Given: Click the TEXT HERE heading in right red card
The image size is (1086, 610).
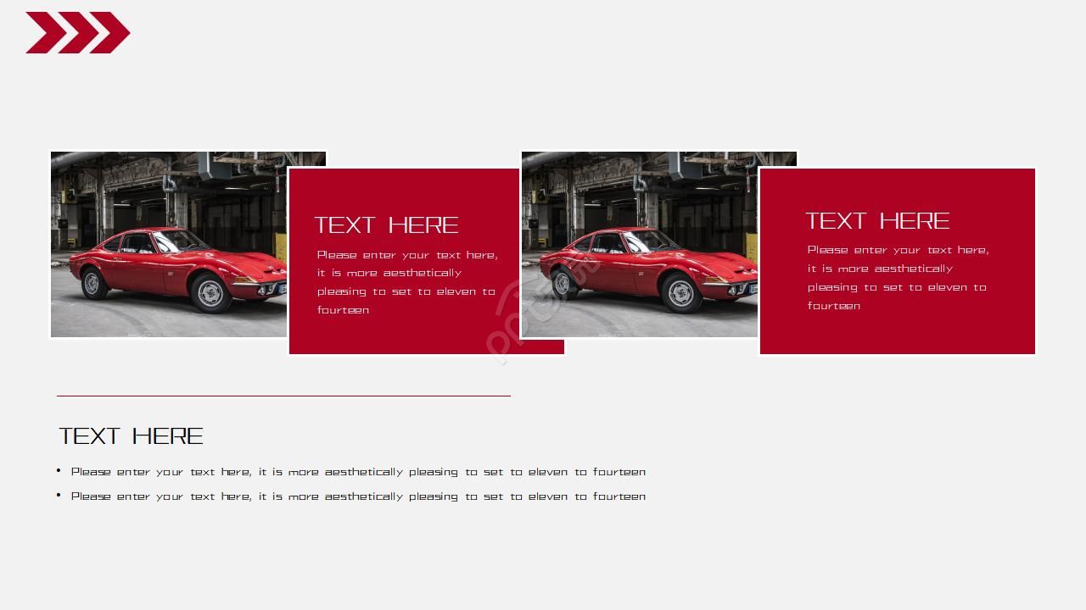Looking at the screenshot, I should tap(877, 221).
